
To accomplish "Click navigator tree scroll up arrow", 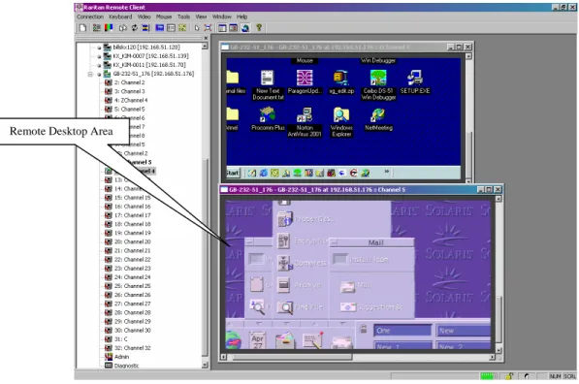I will coord(205,47).
